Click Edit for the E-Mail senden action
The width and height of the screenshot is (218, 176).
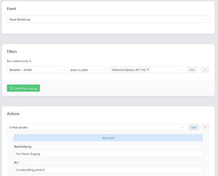click(x=193, y=127)
